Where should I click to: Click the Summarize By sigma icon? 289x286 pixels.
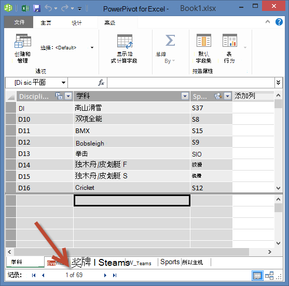(170, 40)
